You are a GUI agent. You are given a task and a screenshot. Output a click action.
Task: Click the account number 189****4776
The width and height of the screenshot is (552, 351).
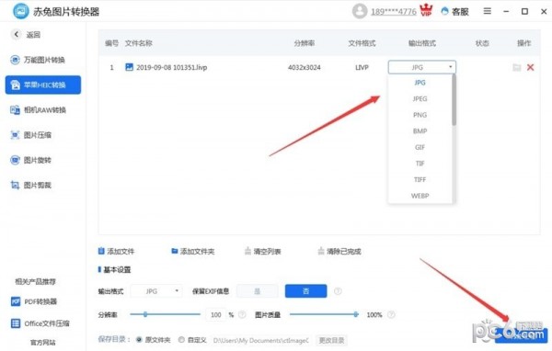(393, 12)
